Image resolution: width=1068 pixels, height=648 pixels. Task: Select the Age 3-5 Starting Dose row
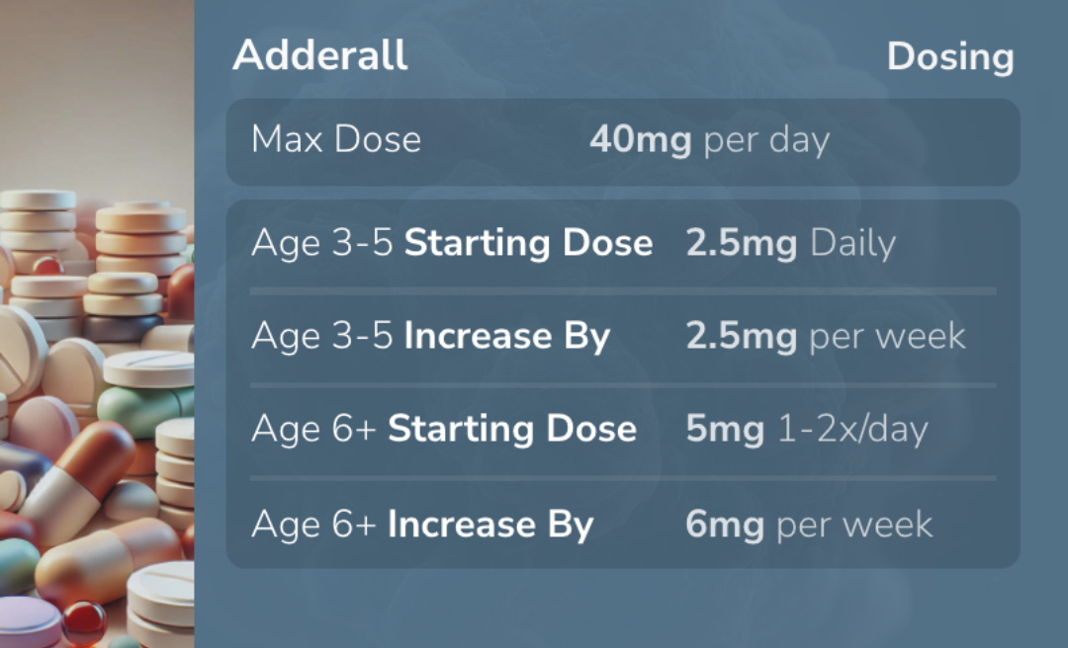click(623, 243)
